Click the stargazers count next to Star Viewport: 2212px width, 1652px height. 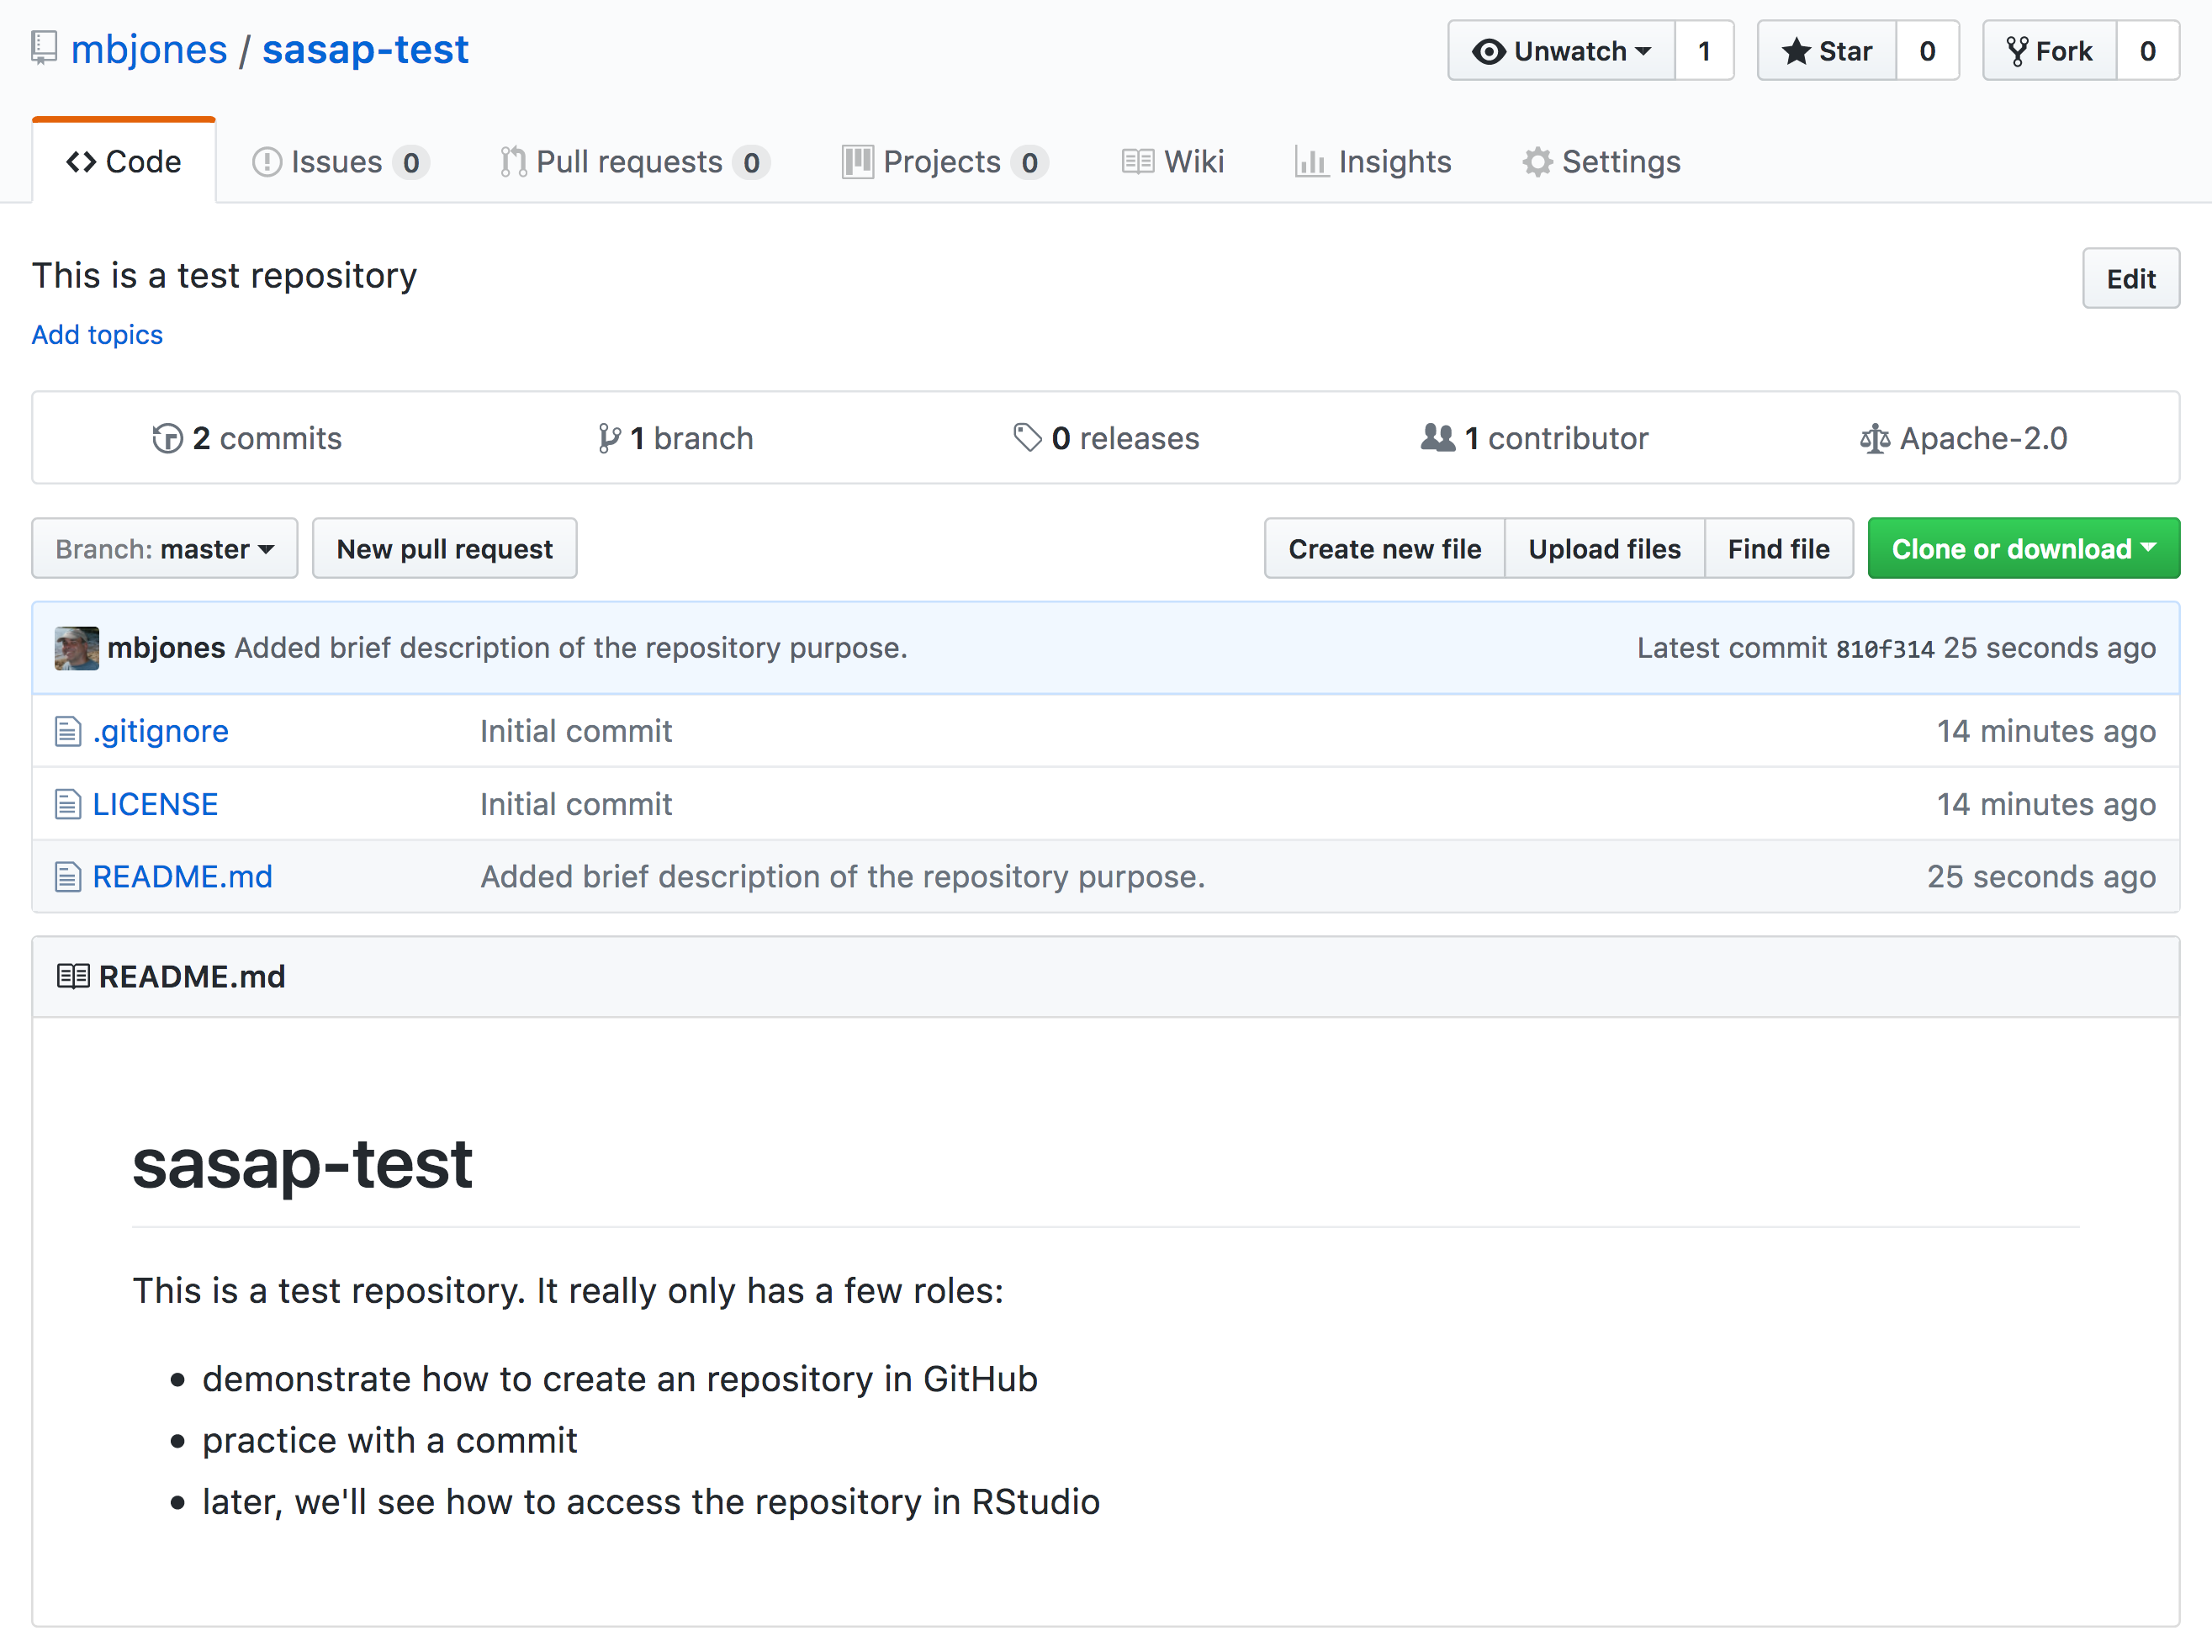[1928, 51]
